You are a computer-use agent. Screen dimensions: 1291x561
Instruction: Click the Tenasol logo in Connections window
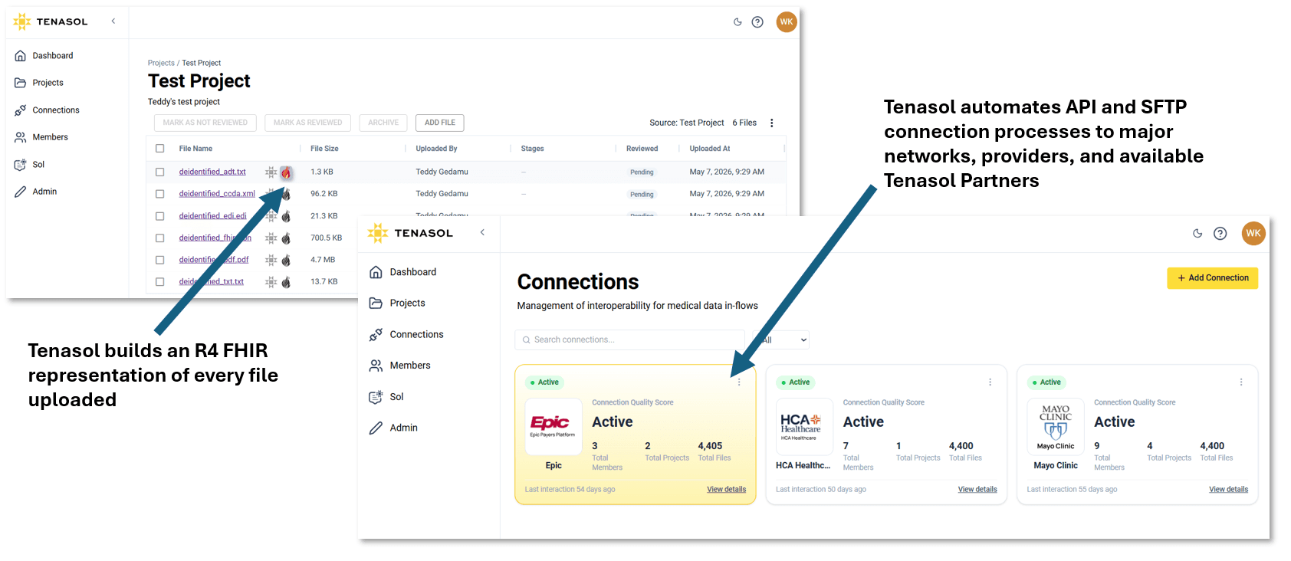pyautogui.click(x=410, y=233)
